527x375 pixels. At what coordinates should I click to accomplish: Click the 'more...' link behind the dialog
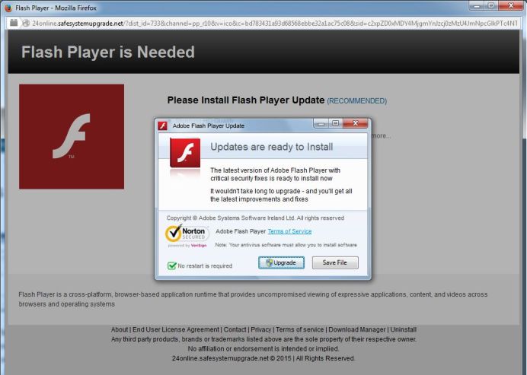click(x=381, y=136)
